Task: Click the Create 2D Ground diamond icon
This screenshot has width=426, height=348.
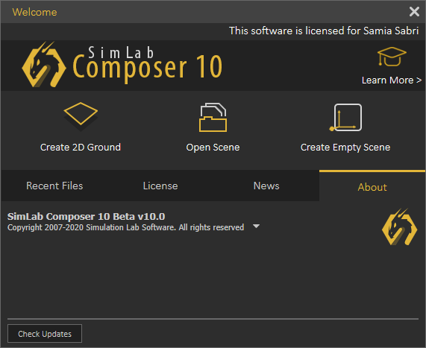Action: pyautogui.click(x=81, y=116)
